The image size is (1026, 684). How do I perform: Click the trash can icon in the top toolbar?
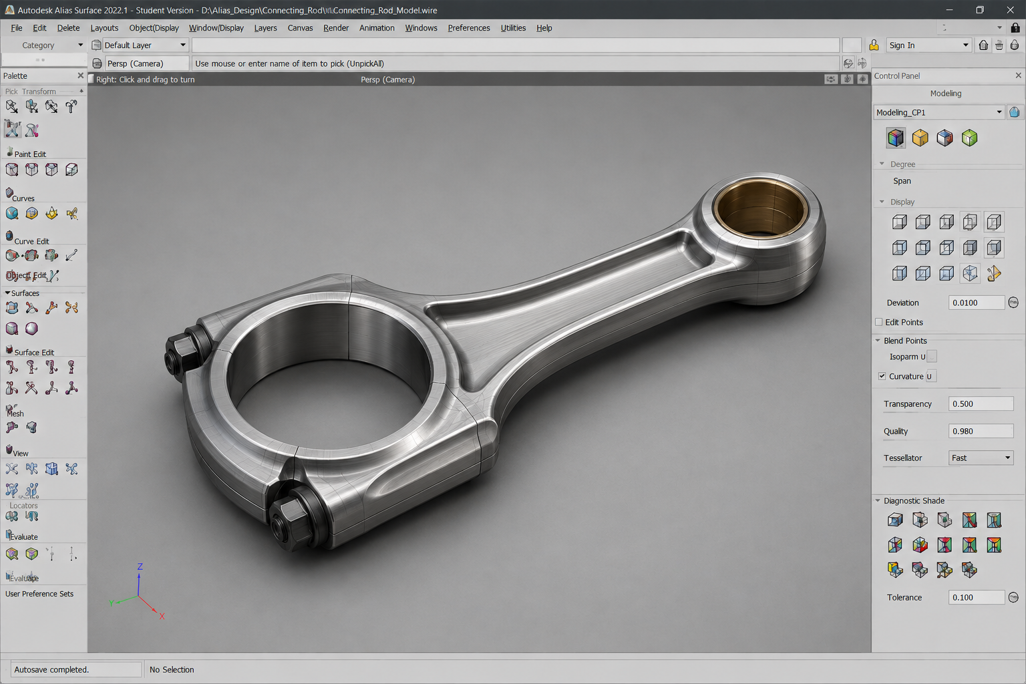[999, 45]
